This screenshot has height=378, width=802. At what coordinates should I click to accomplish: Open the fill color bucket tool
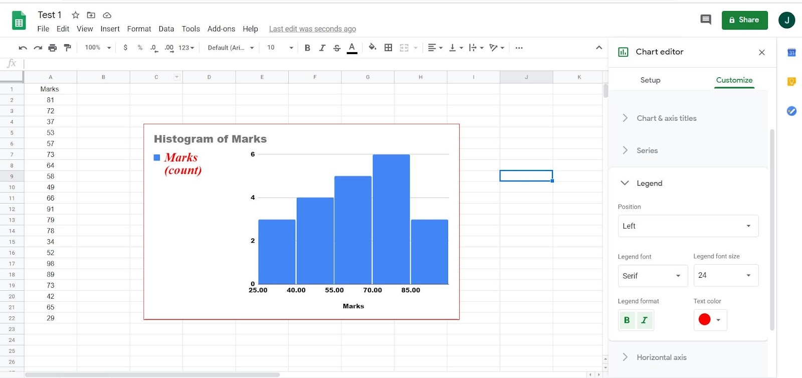click(x=372, y=48)
